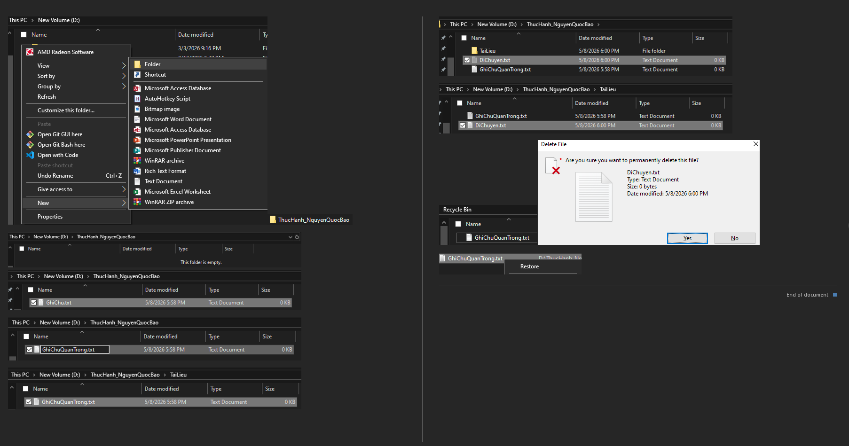Click the VS Code icon beside Open with Code
The height and width of the screenshot is (446, 849).
pyautogui.click(x=30, y=155)
